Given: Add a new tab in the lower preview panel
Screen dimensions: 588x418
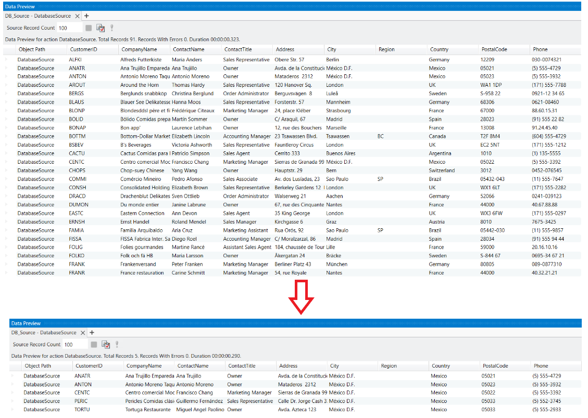Looking at the screenshot, I should [x=92, y=332].
